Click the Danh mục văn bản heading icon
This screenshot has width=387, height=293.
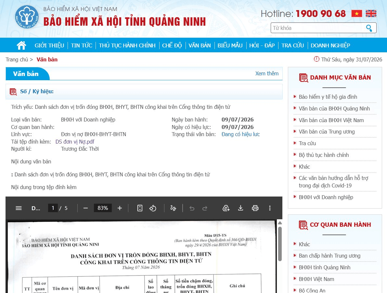point(303,78)
